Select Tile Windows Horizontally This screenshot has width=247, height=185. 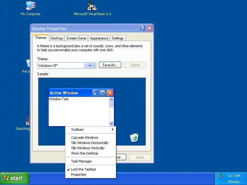[x=90, y=143]
